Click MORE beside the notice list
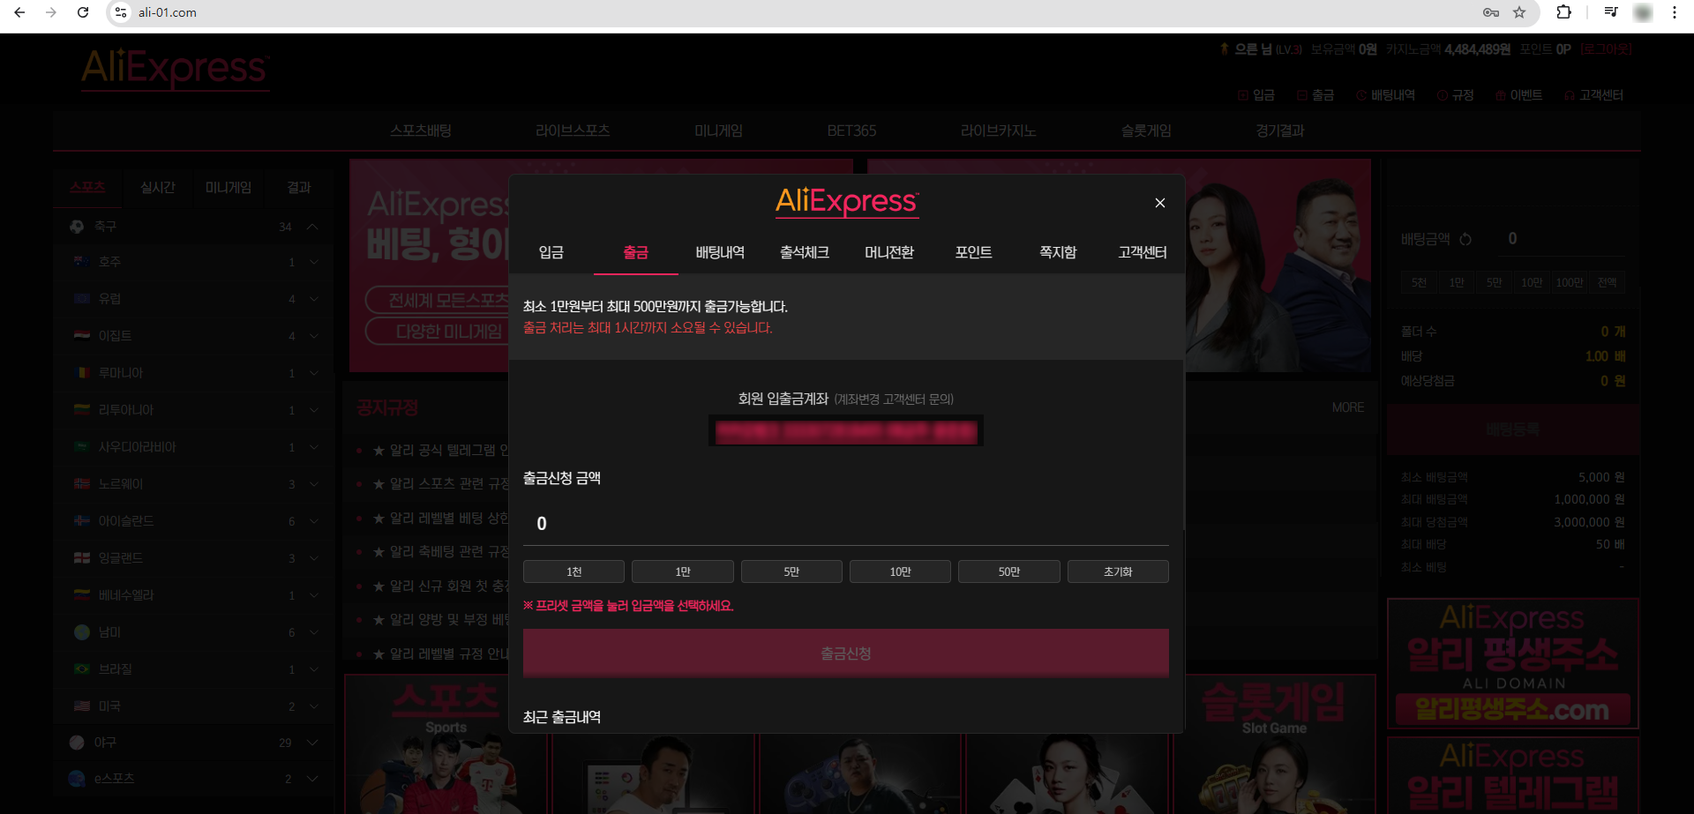The width and height of the screenshot is (1694, 814). 1348,407
